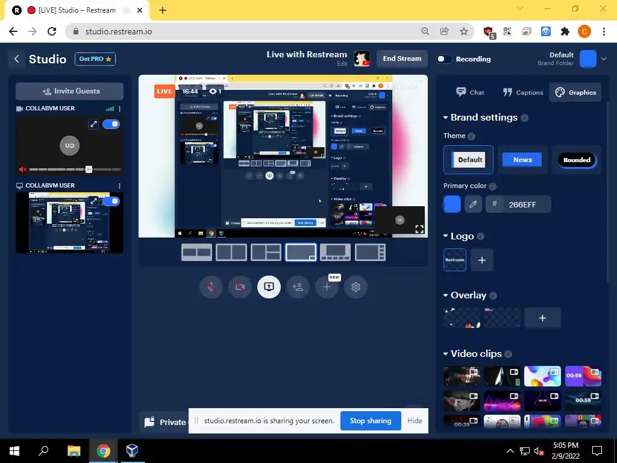Switch to the Captions tab
This screenshot has width=617, height=463.
coord(522,92)
